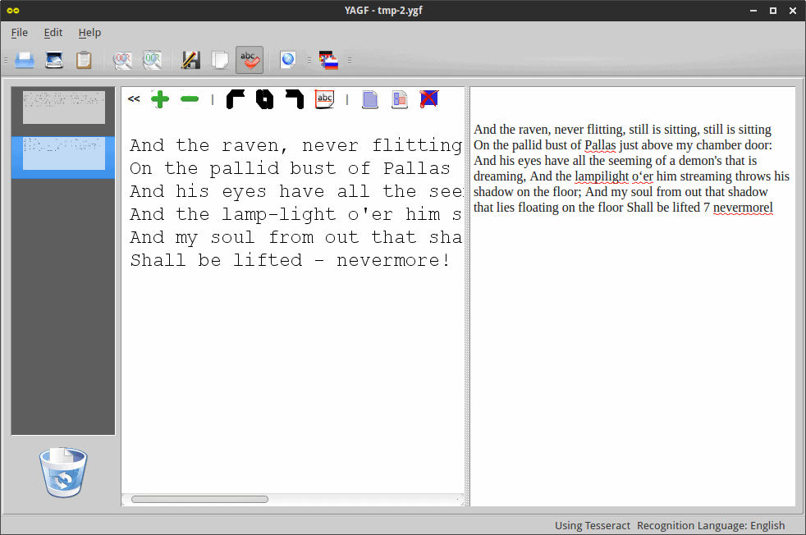Click the "Shall be lifted – nevermore!" image line
Image resolution: width=806 pixels, height=535 pixels.
point(290,260)
